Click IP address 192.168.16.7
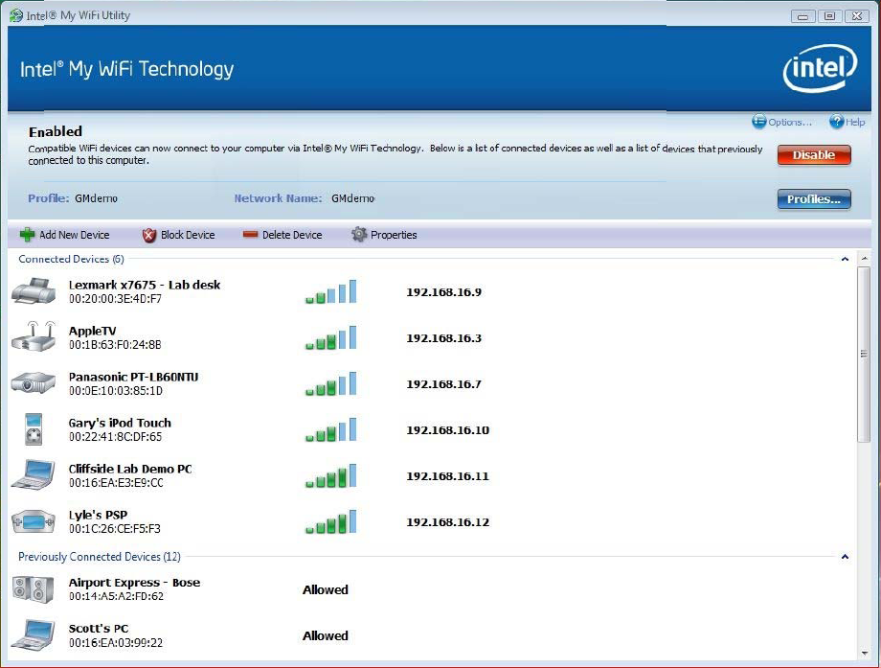881x668 pixels. click(x=444, y=384)
